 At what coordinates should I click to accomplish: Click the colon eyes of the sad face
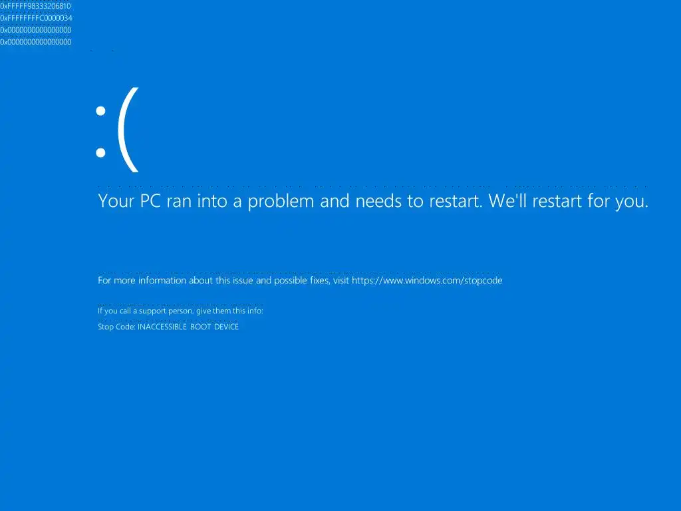click(x=101, y=132)
